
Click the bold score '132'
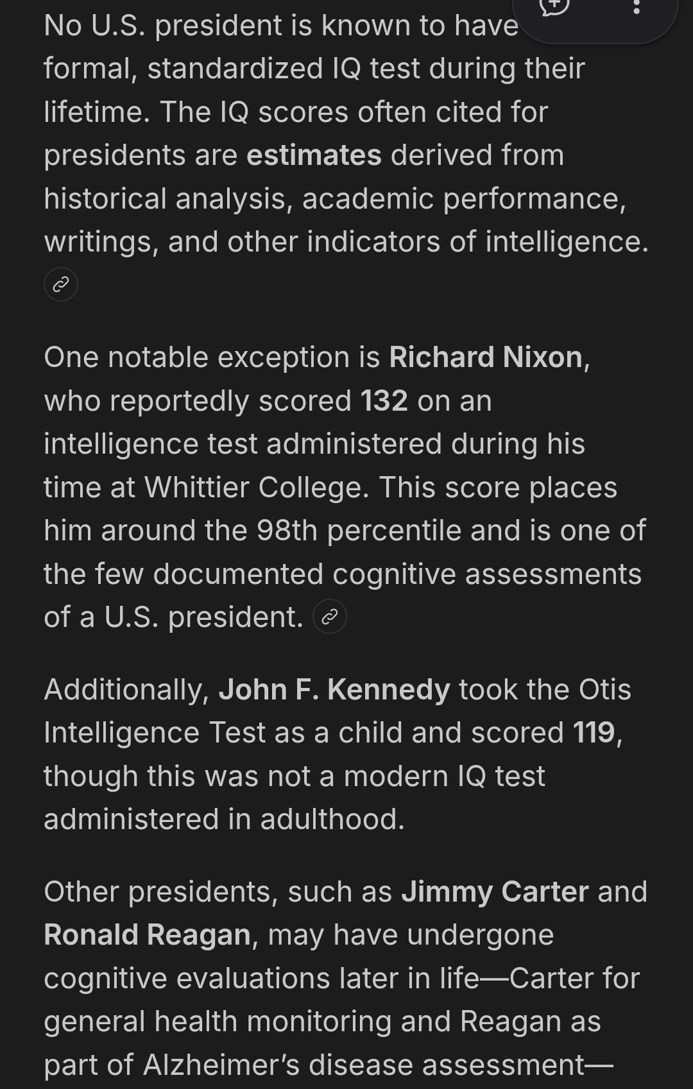click(x=384, y=401)
